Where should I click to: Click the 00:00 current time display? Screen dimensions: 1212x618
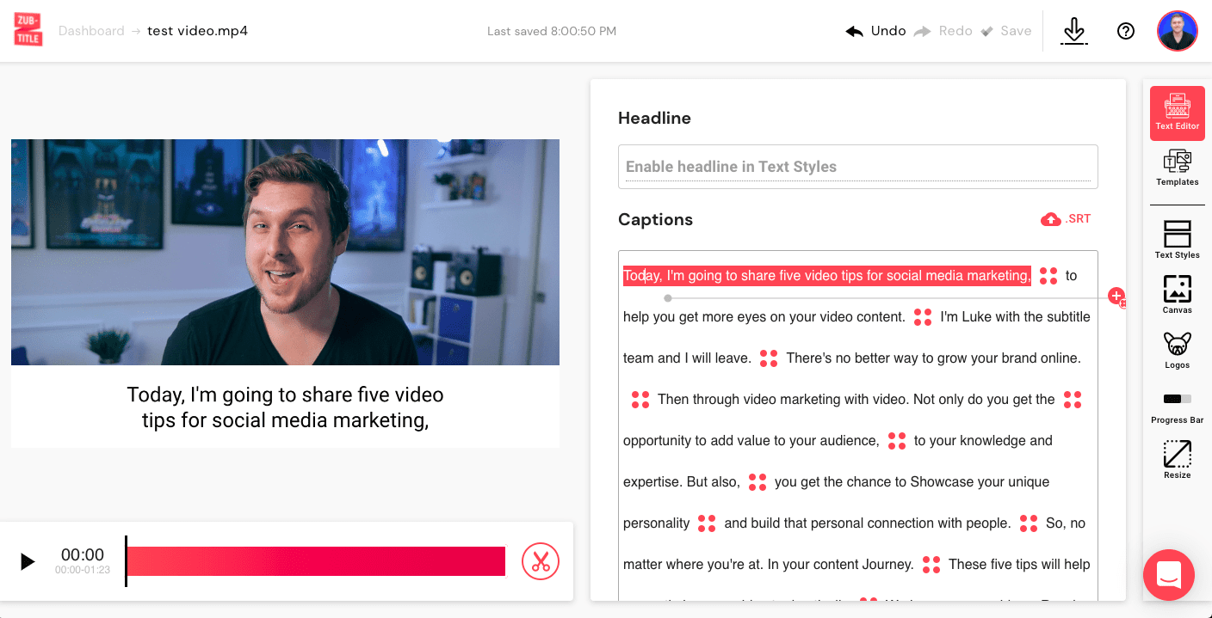click(83, 555)
